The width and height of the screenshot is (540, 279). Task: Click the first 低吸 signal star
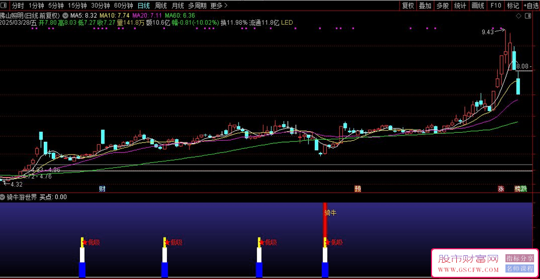click(x=85, y=242)
